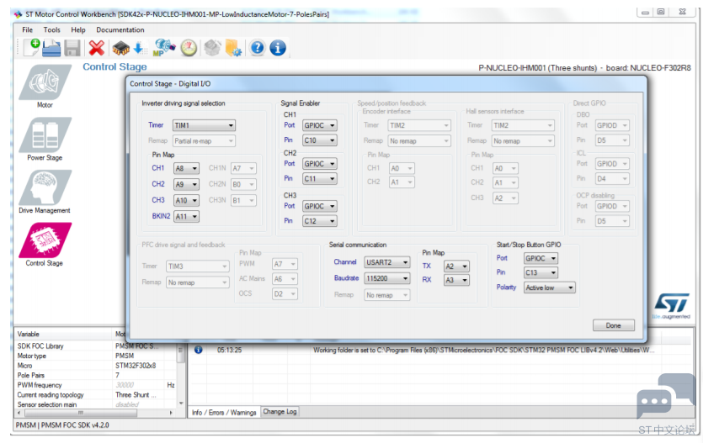Click the PFC Timer TIM3 dropdown

click(x=198, y=266)
